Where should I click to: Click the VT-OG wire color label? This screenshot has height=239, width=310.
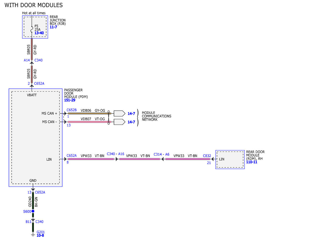pos(100,119)
